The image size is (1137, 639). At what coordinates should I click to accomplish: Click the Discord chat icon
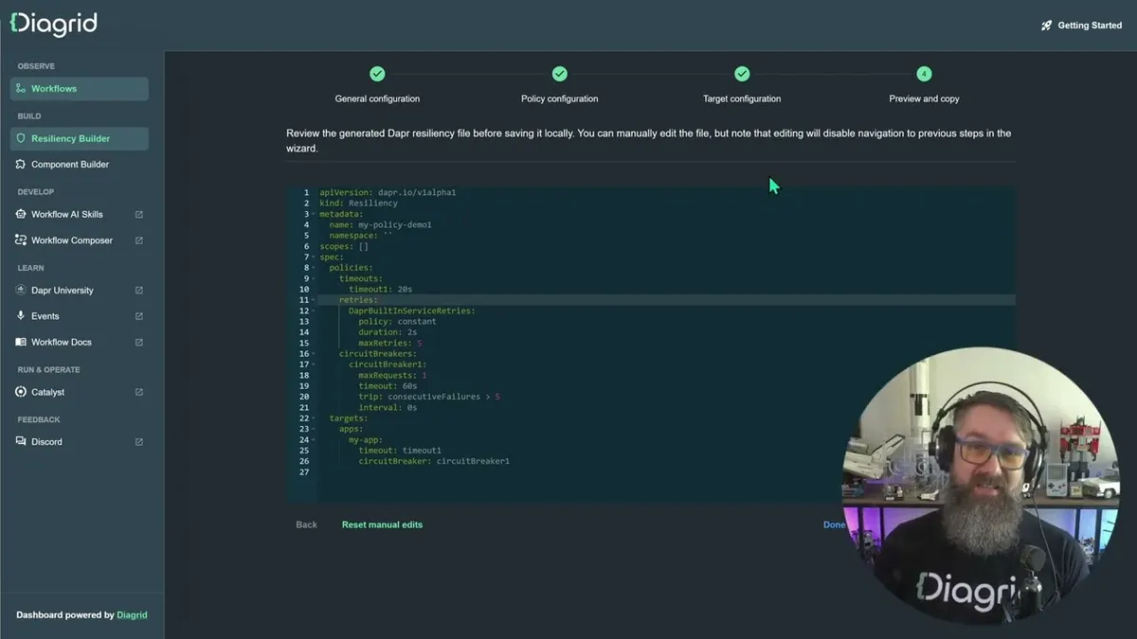21,441
